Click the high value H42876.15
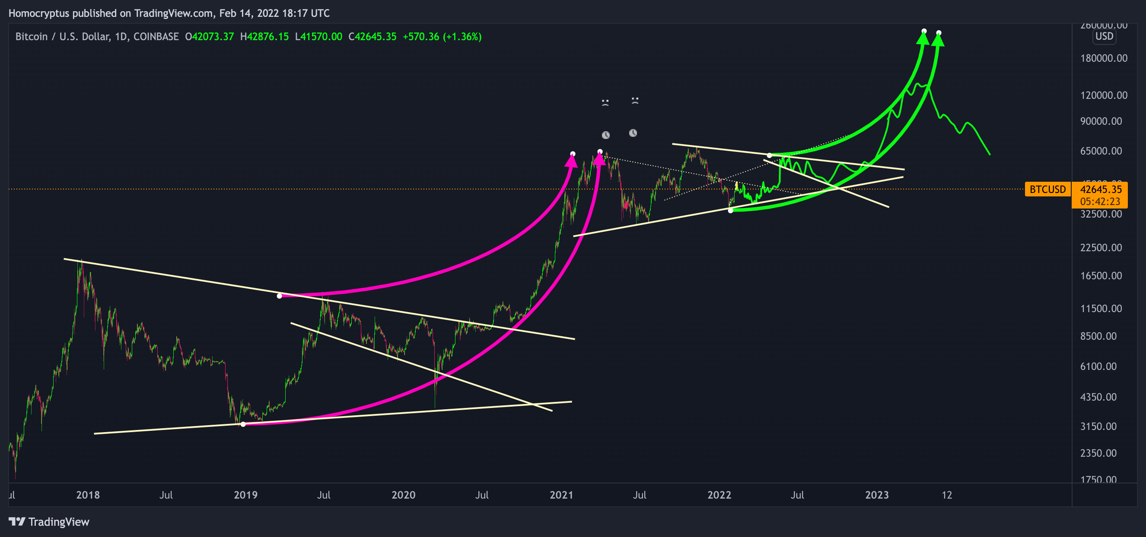Image resolution: width=1146 pixels, height=537 pixels. coord(264,36)
